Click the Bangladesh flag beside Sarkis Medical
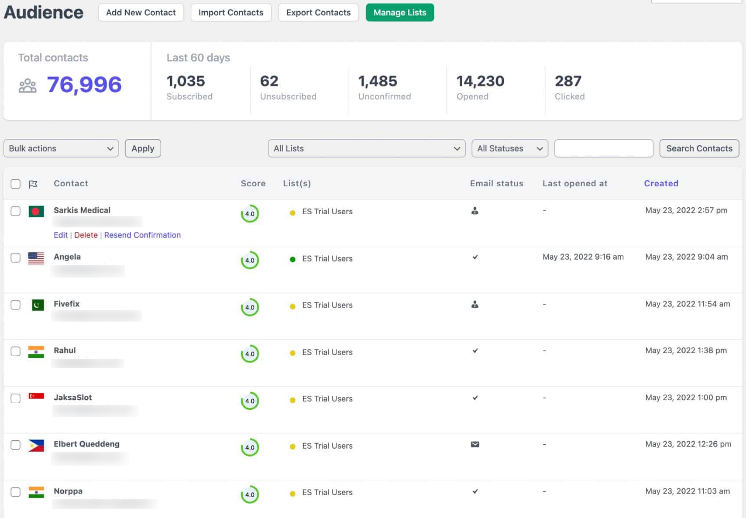This screenshot has width=746, height=518. pos(36,212)
